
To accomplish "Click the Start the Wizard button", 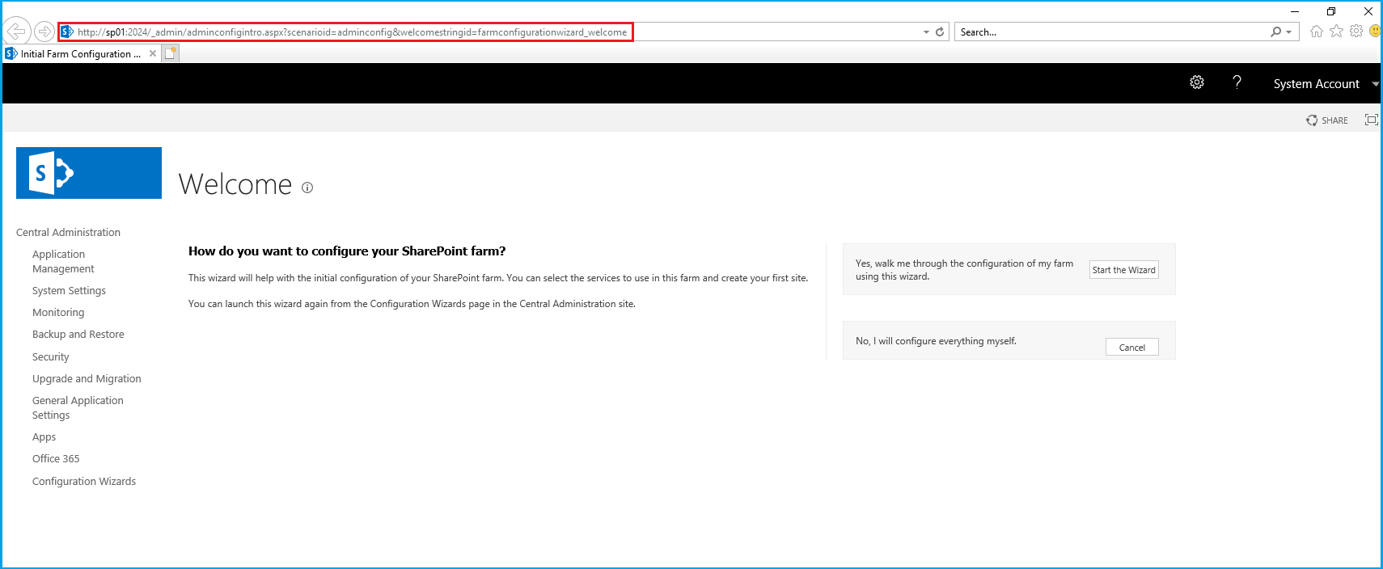I will [x=1123, y=270].
